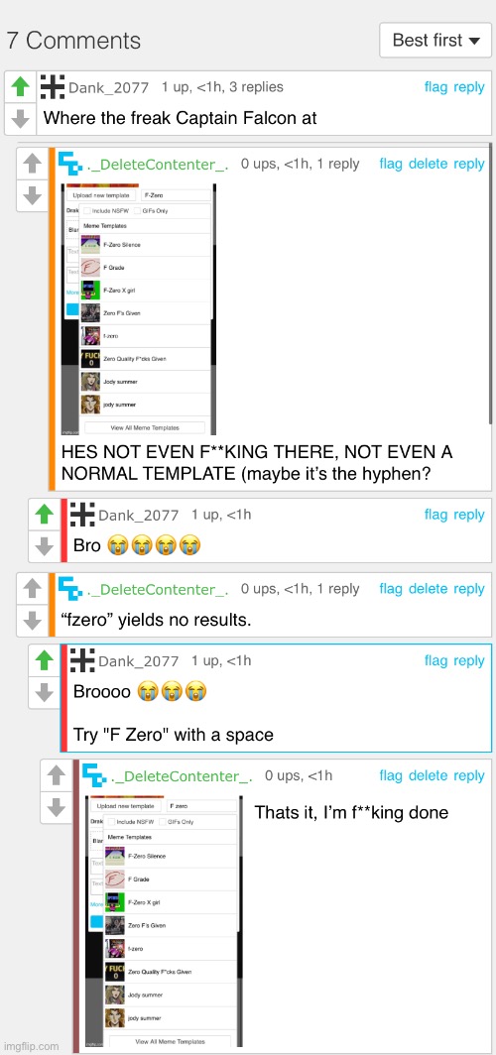Open ._DeleteContenter_. profile on last comment
Viewport: 496px width, 1055px height.
coord(182,775)
